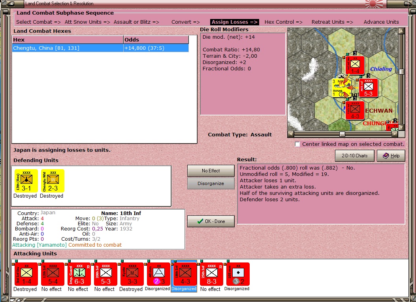Confirm with the OK - Done button

(211, 221)
